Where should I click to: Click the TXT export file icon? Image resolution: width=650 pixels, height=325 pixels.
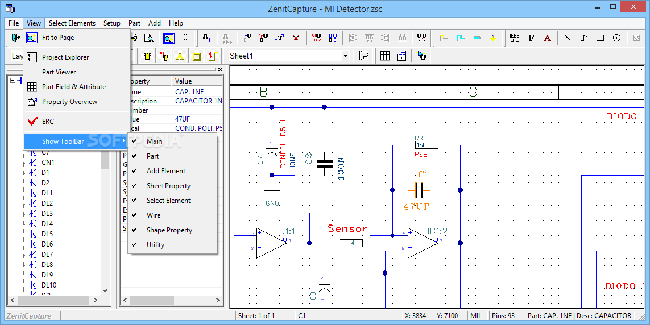[401, 56]
